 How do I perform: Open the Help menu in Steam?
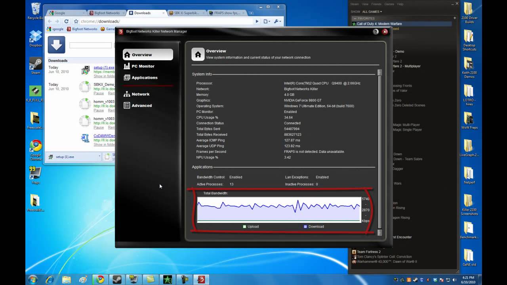[400, 4]
